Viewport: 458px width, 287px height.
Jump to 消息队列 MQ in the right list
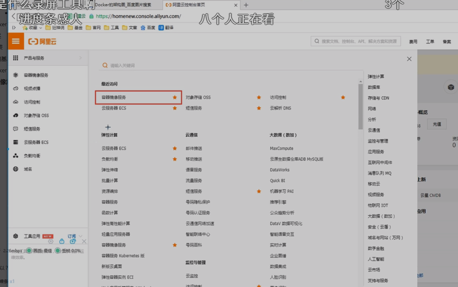(x=379, y=173)
